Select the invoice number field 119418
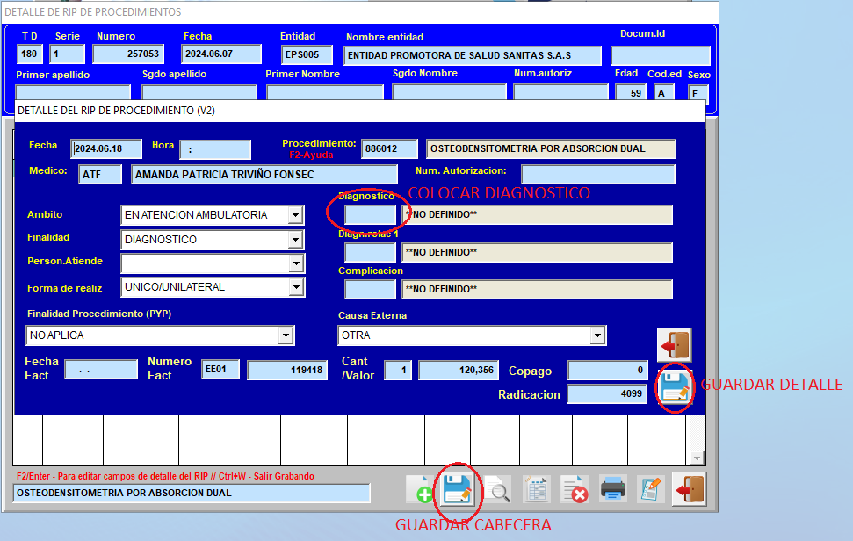This screenshot has height=541, width=853. [287, 370]
